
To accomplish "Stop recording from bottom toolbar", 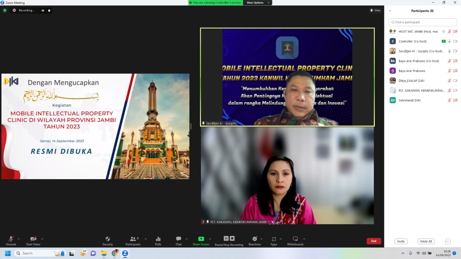I will coord(232,238).
